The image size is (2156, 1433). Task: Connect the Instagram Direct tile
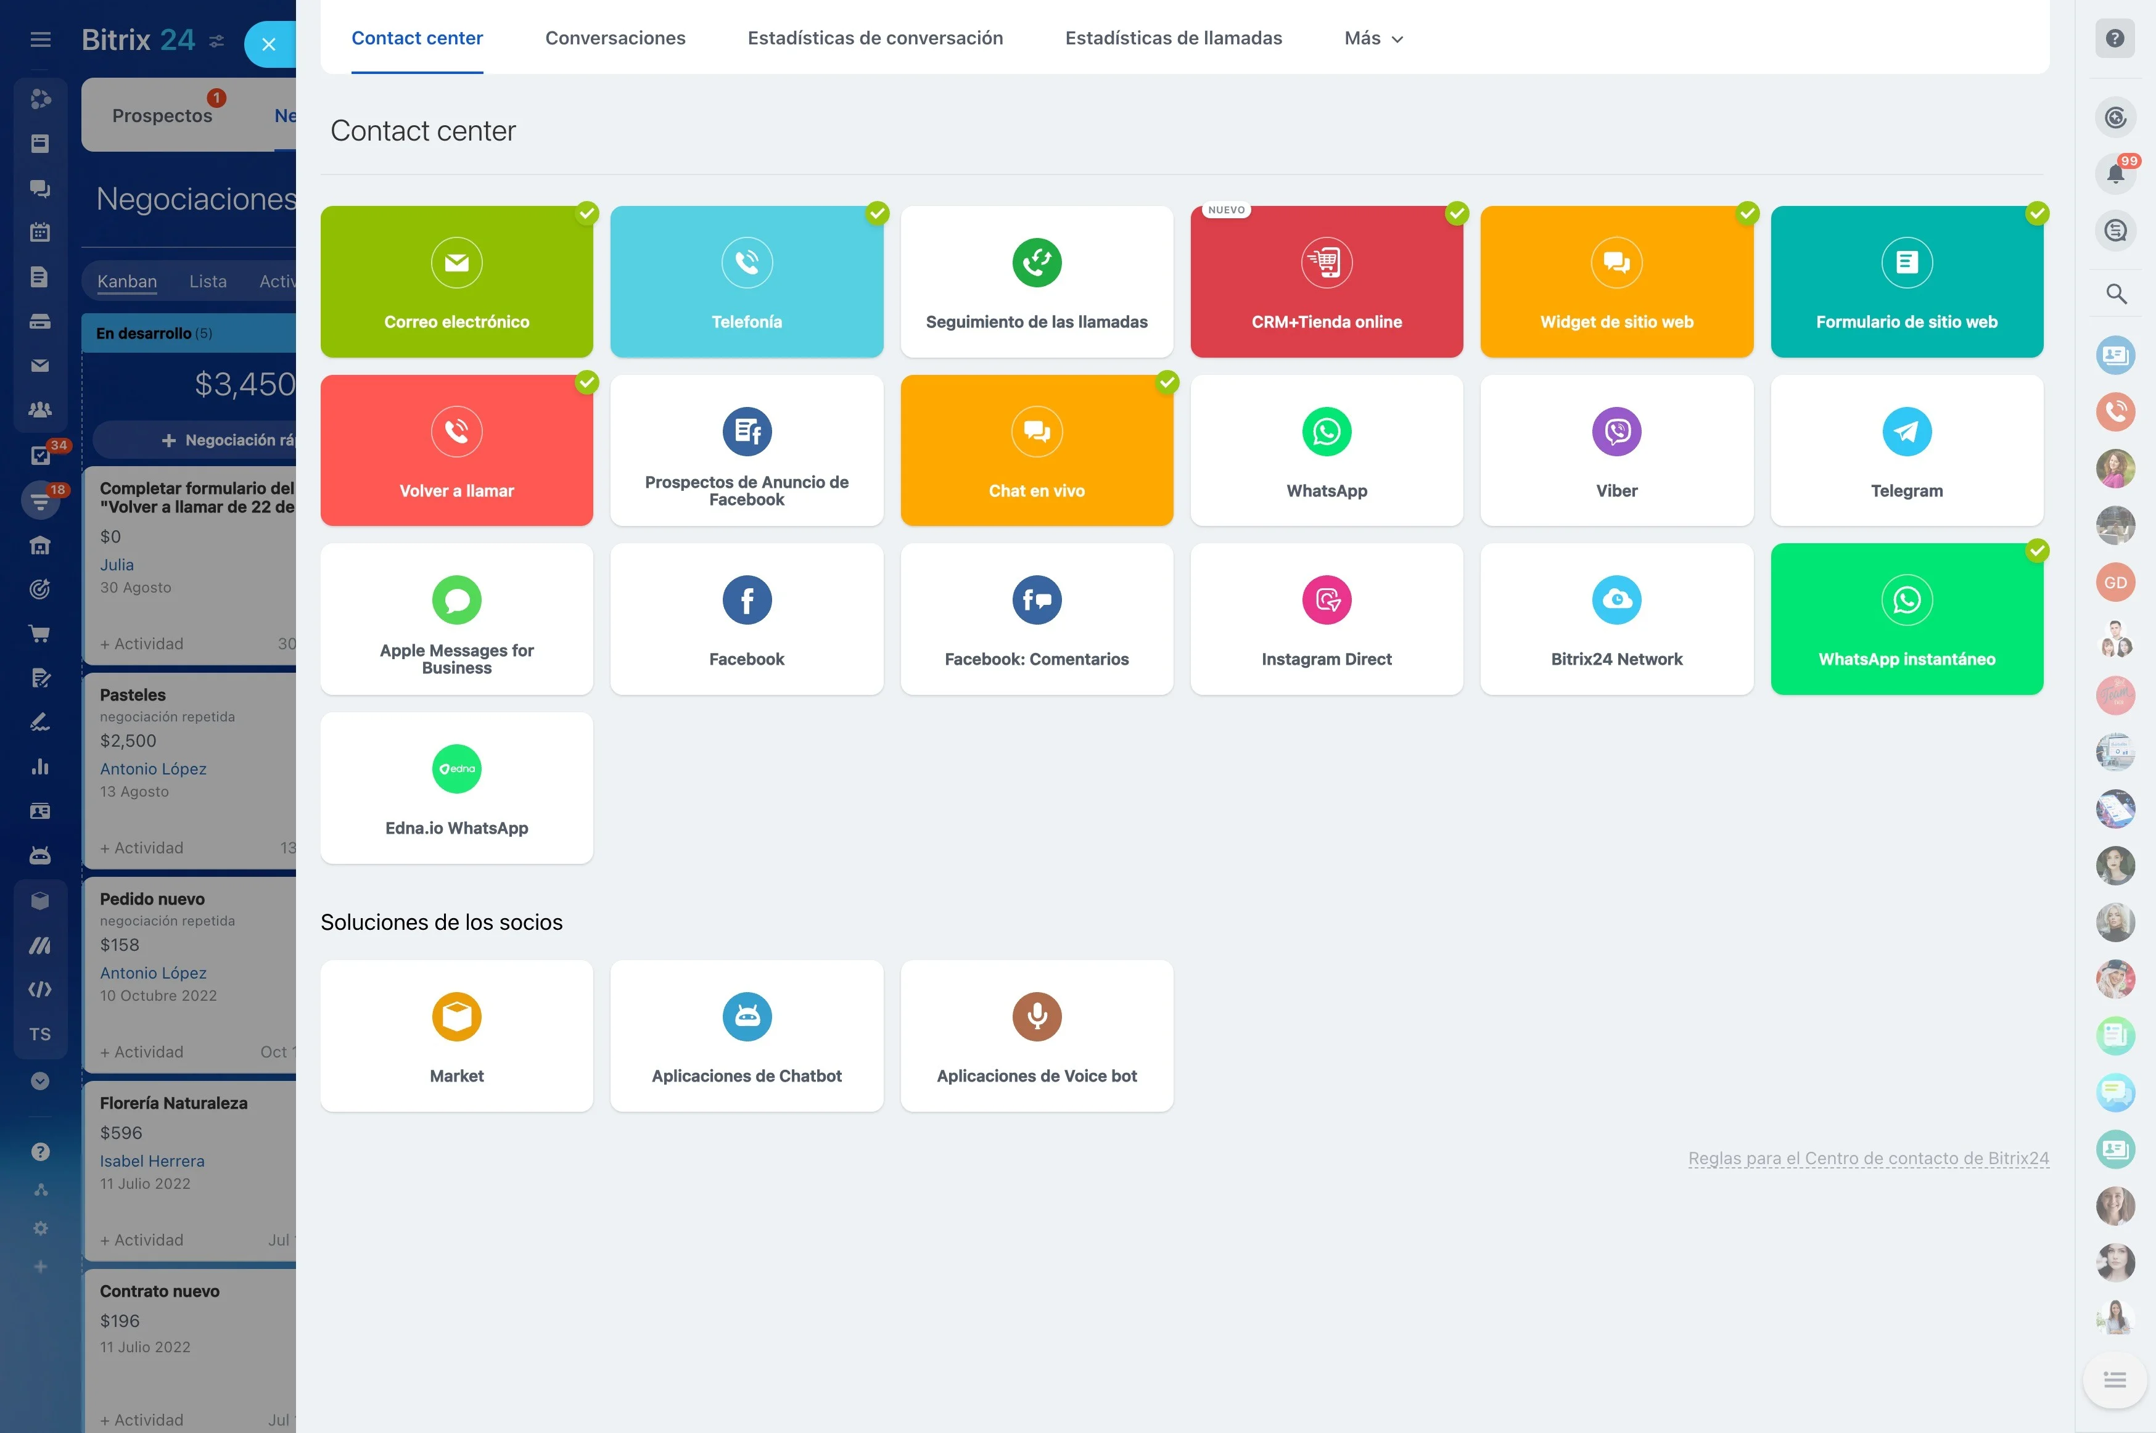(1326, 620)
